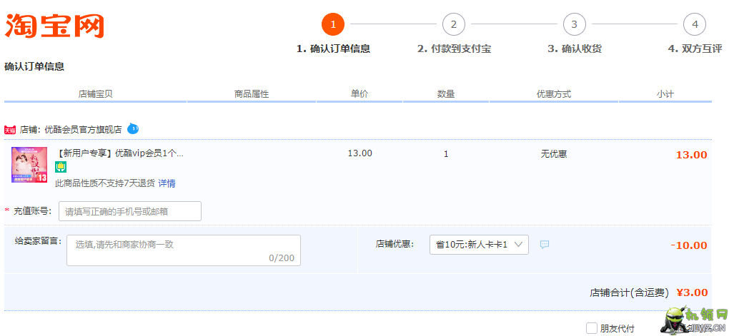This screenshot has height=336, width=729.
Task: Click step 2 circle in progress bar
Action: [x=454, y=24]
